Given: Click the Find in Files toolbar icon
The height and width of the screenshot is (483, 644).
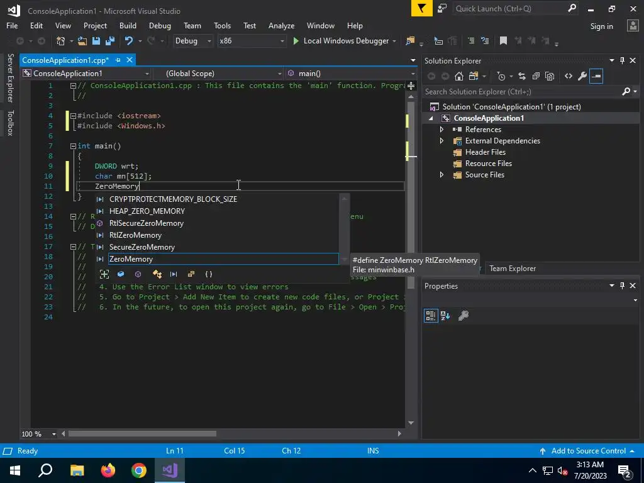Looking at the screenshot, I should pos(410,41).
